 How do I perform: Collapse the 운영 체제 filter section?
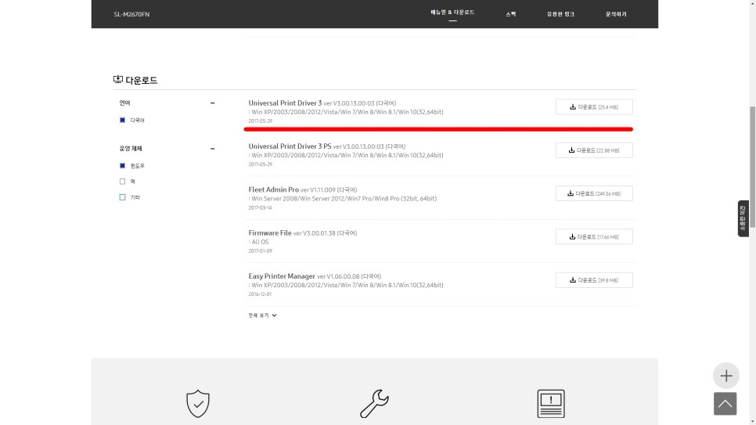pos(213,149)
